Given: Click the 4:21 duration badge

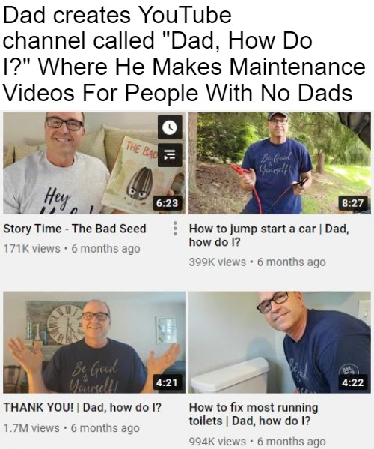Looking at the screenshot, I should coord(167,382).
